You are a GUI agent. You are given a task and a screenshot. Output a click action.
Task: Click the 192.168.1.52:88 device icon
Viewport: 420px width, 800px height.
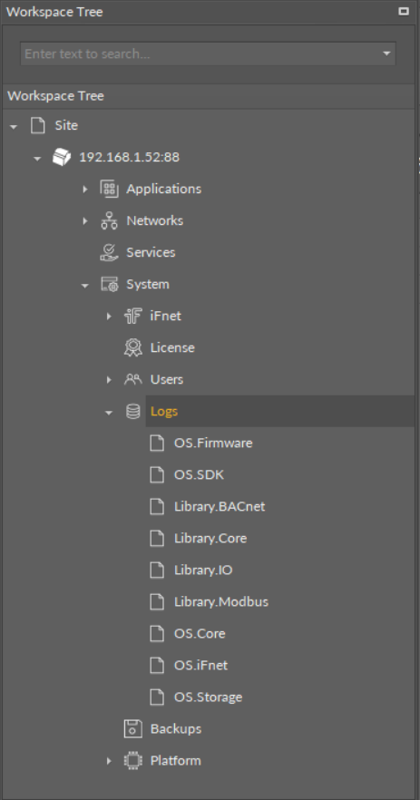pyautogui.click(x=62, y=157)
